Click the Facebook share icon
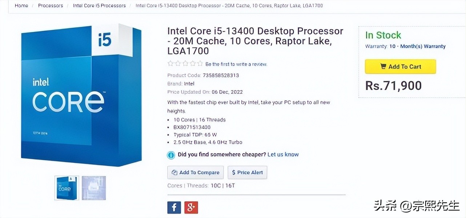Viewport: 466px width, 218px height. point(174,207)
